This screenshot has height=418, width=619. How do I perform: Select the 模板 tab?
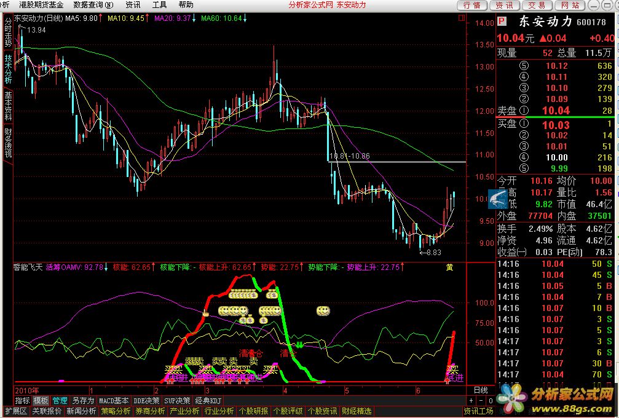41,401
